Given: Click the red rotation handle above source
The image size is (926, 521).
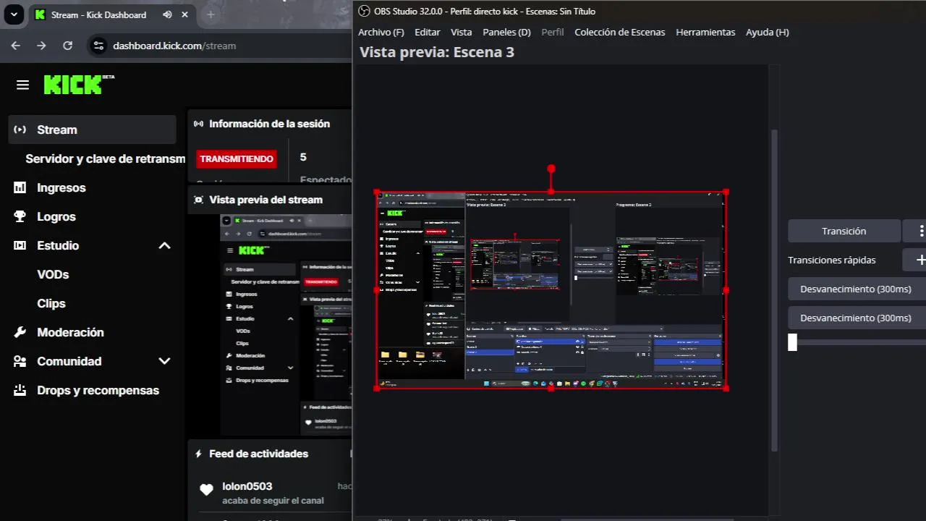Looking at the screenshot, I should pyautogui.click(x=551, y=169).
